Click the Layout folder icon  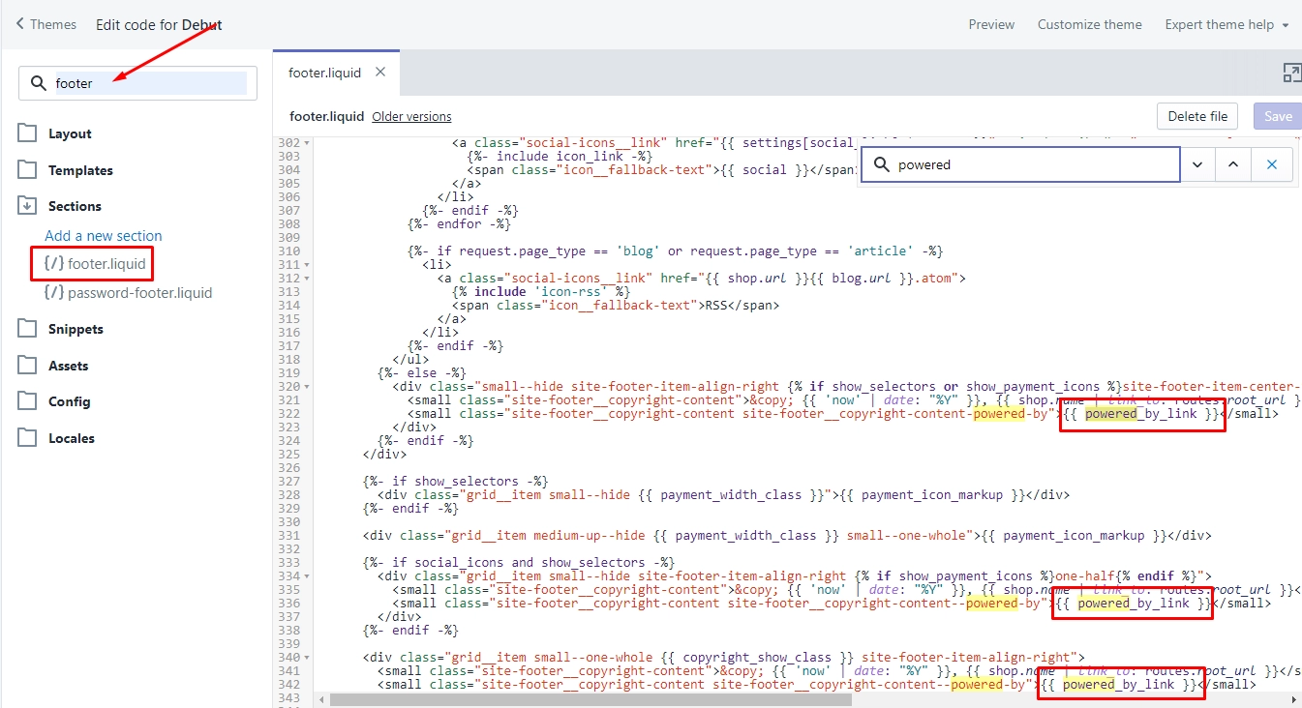pos(27,133)
